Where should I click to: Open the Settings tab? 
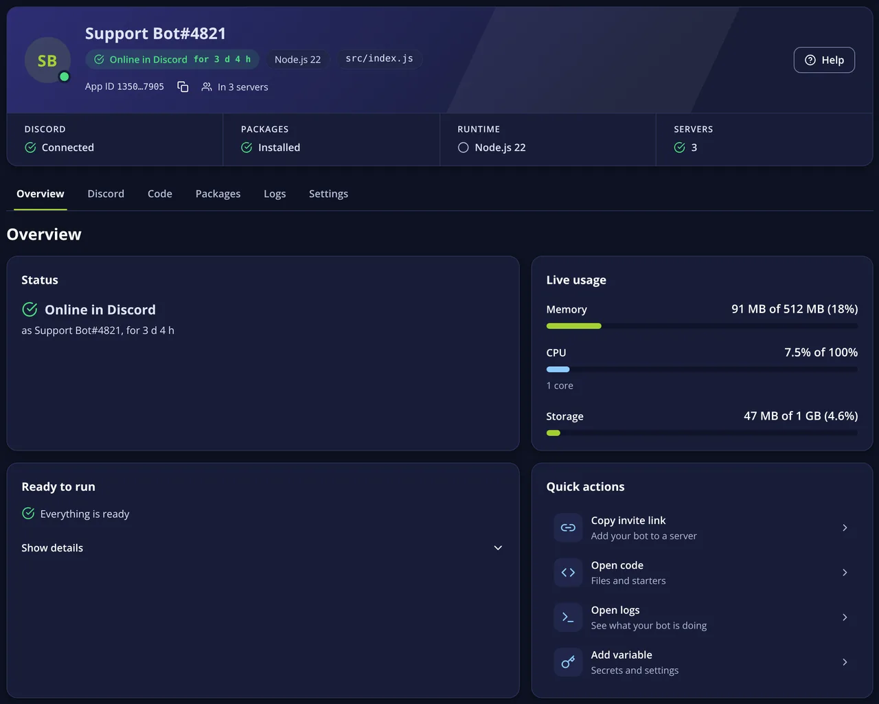[x=328, y=194]
